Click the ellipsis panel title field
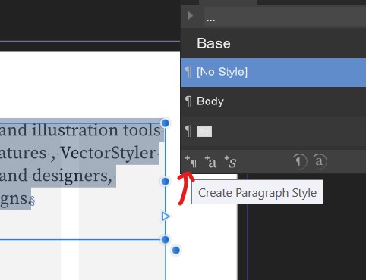The width and height of the screenshot is (366, 280). [285, 17]
